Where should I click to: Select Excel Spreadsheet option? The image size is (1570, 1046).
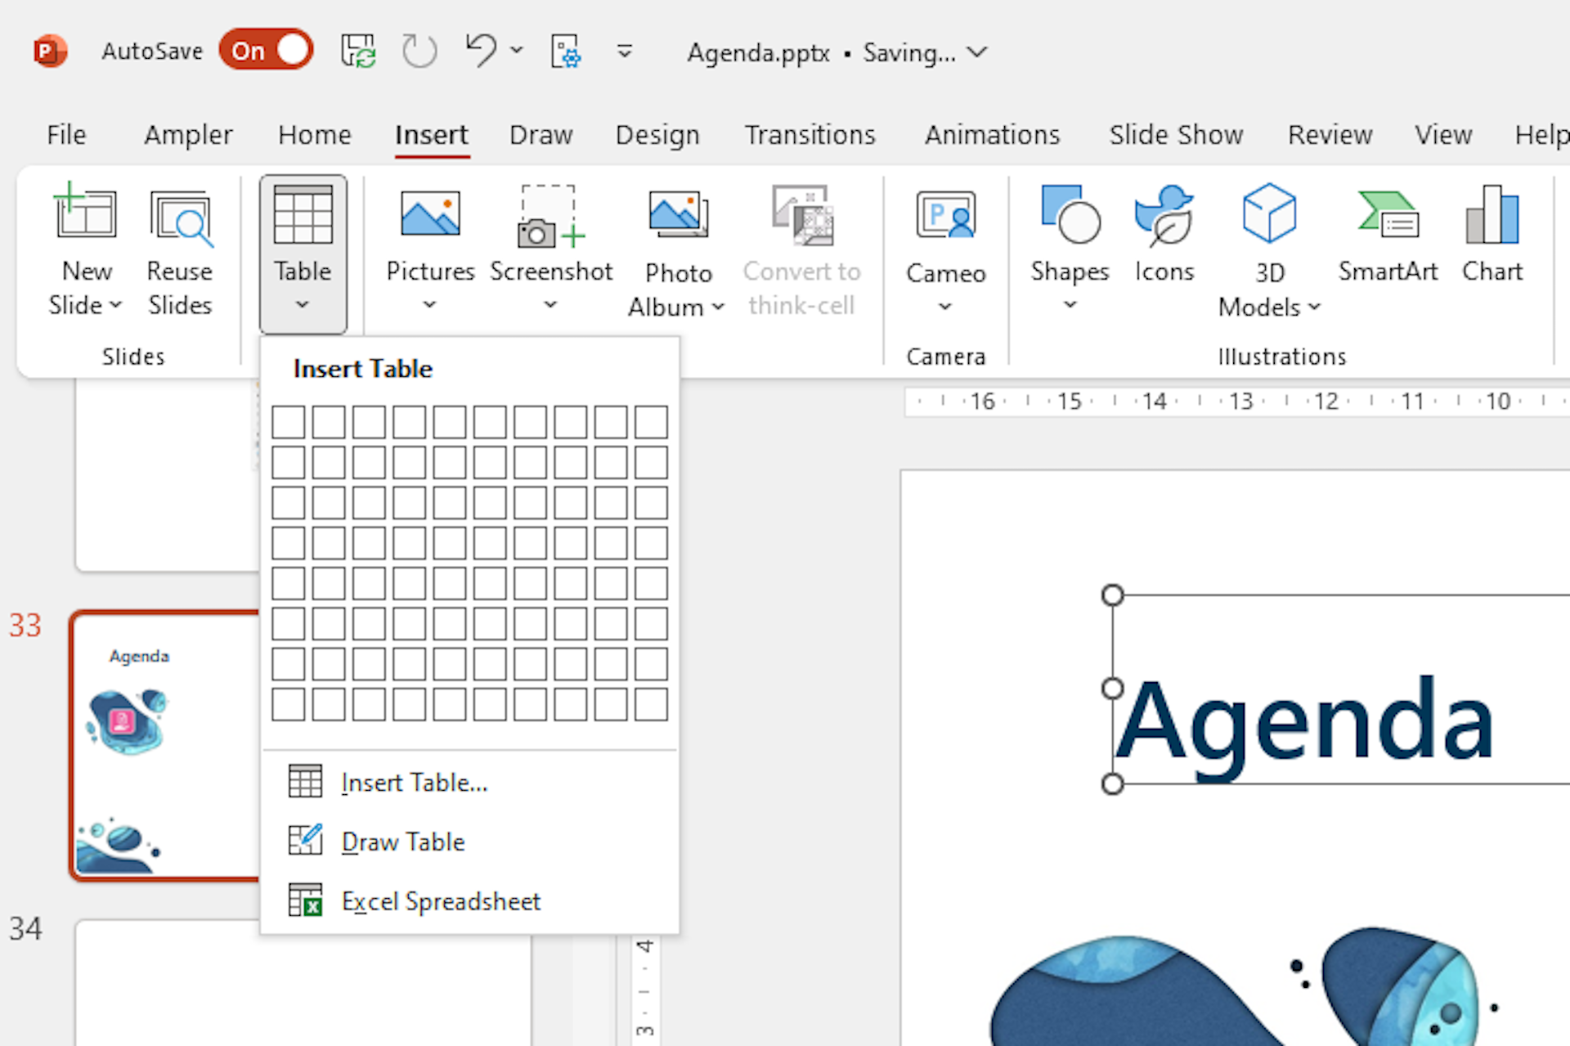click(441, 900)
